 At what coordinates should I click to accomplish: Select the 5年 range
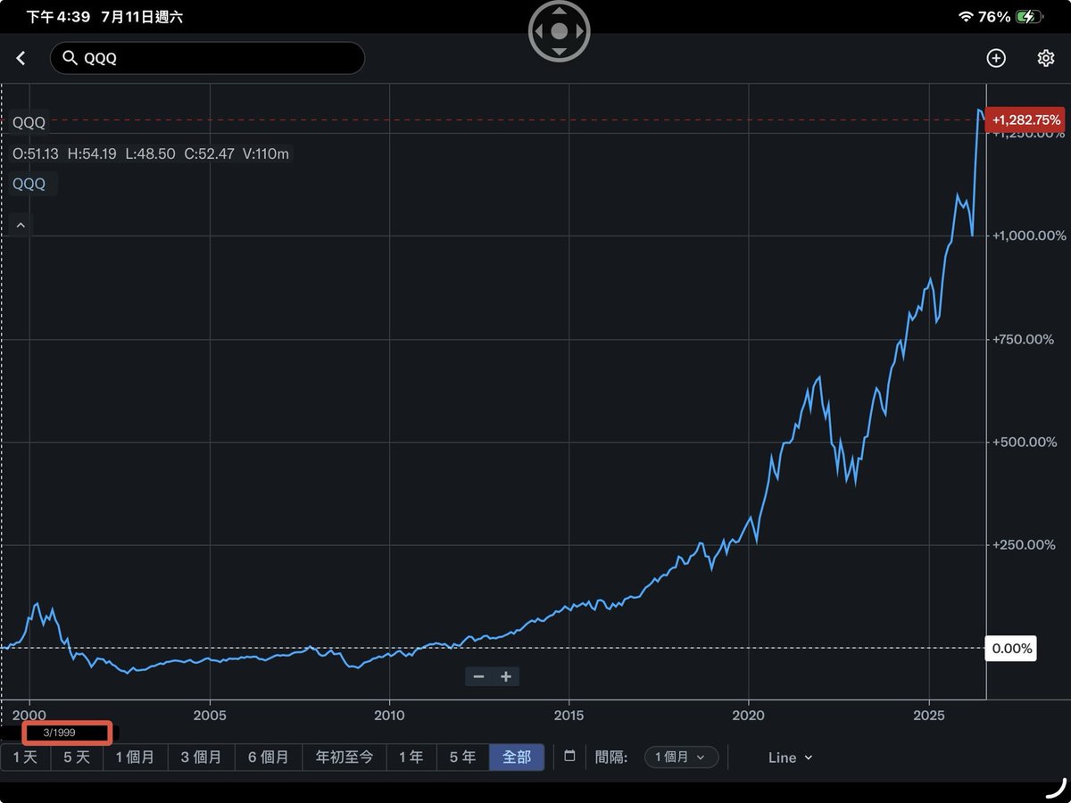[462, 757]
